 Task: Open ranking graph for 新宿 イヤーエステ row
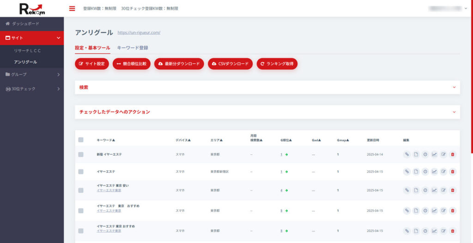pyautogui.click(x=434, y=154)
